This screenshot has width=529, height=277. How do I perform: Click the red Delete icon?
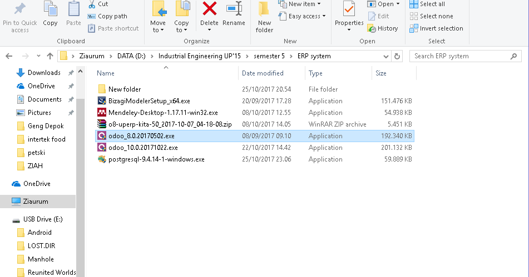click(209, 9)
